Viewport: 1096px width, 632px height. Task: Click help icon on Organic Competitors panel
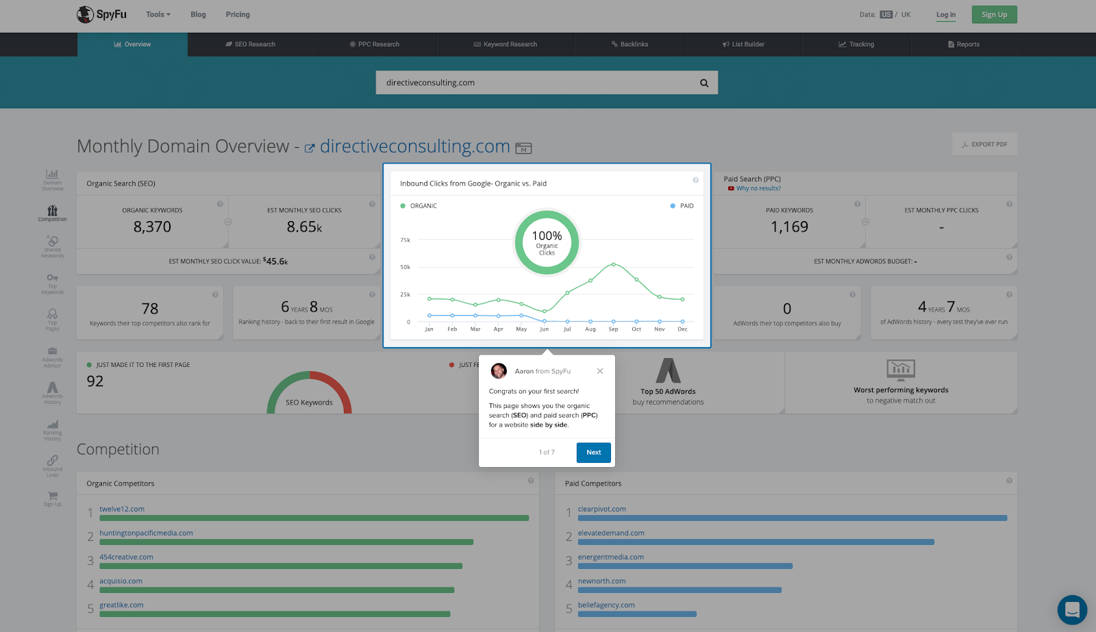pos(531,481)
